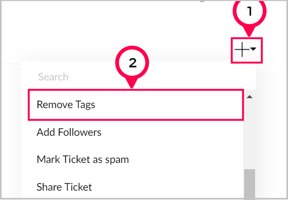
Task: Click the plus add-action icon
Action: pyautogui.click(x=242, y=50)
